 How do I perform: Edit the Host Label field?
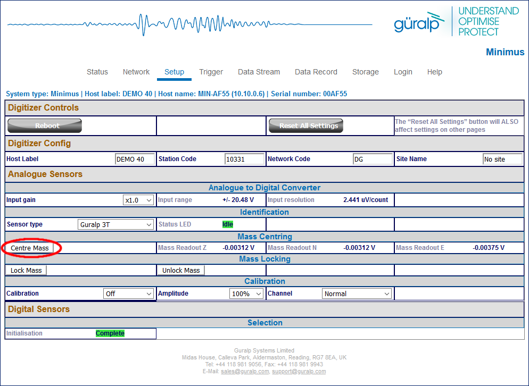coord(135,159)
